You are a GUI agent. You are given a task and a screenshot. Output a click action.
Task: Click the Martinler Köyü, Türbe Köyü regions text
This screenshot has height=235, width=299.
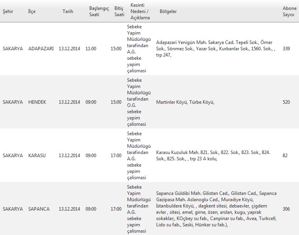point(185,102)
